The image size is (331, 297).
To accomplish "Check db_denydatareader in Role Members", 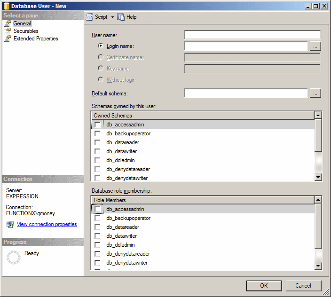I will 97,254.
